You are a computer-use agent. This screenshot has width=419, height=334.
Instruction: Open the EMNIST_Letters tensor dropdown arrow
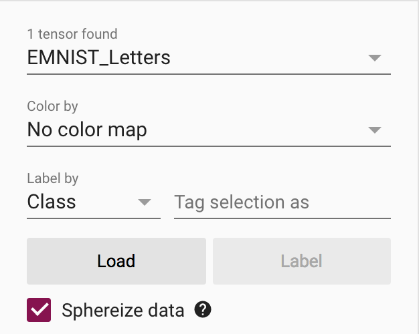point(375,58)
